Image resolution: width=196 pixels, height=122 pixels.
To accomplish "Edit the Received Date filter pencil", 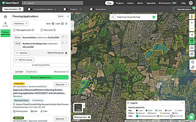I will pos(63,37).
